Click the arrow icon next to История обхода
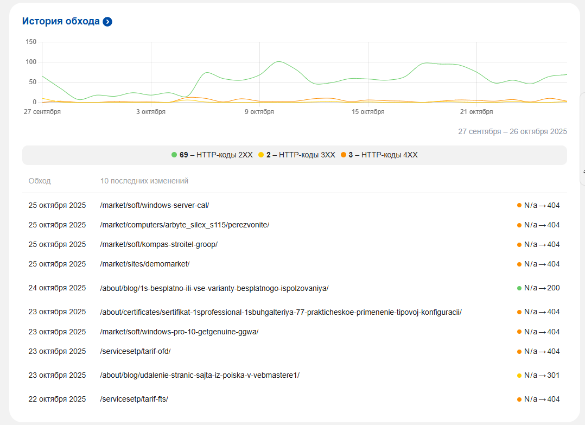This screenshot has width=585, height=425. [107, 22]
